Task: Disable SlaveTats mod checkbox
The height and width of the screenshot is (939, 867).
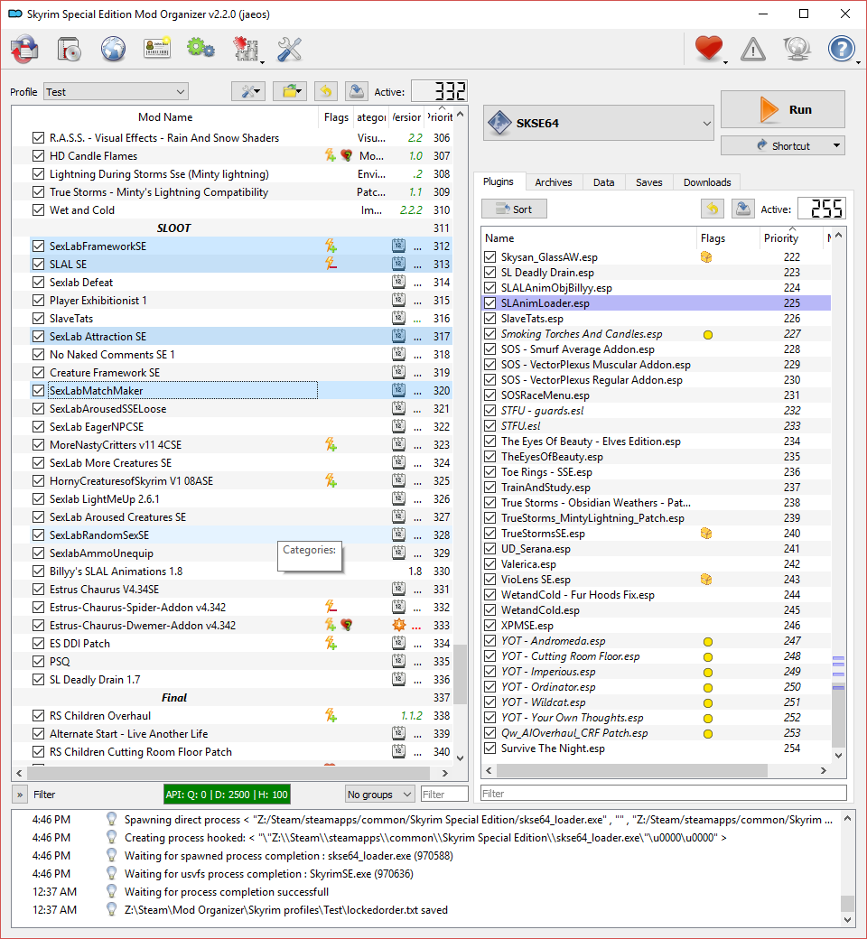Action: click(x=38, y=319)
